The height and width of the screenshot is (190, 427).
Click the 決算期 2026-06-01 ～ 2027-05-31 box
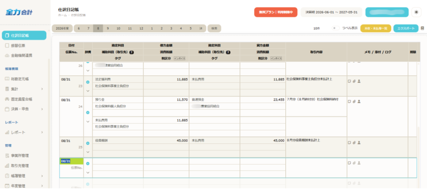tap(332, 12)
